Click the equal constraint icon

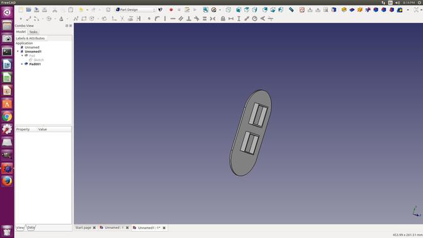coord(205,19)
